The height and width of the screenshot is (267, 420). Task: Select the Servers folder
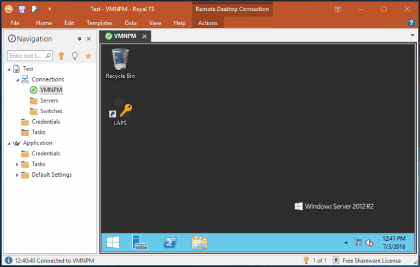49,101
